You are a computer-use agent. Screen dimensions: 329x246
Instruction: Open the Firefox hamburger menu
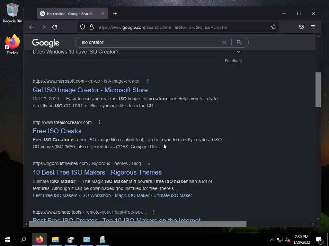pyautogui.click(x=313, y=27)
